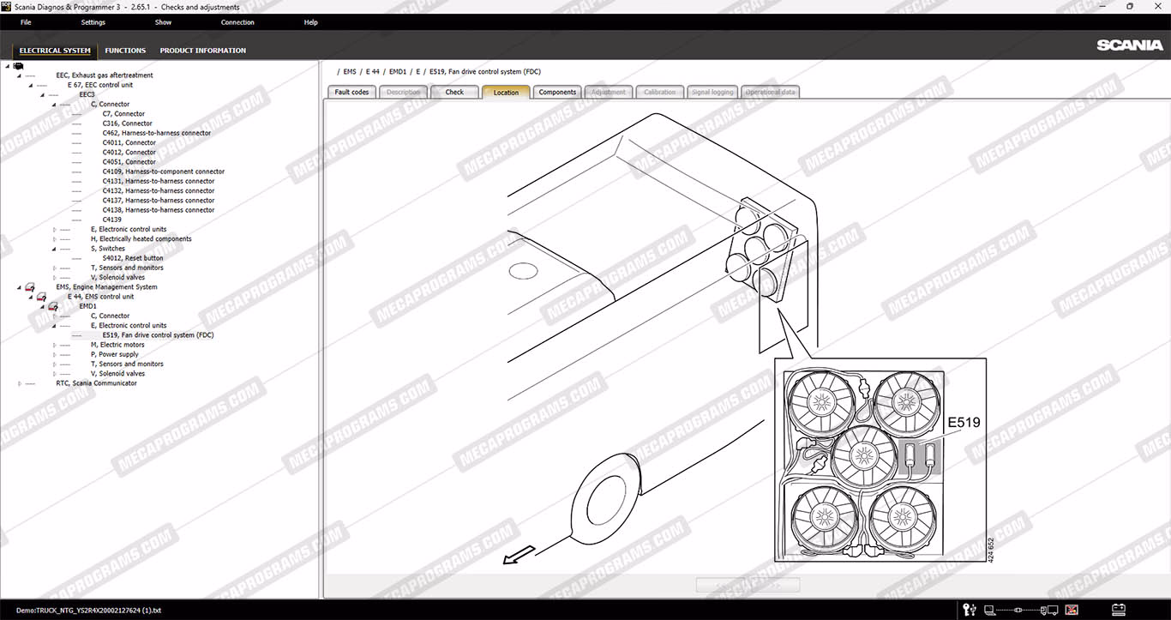Select C4138, Harness-to-harness connector

coord(159,210)
